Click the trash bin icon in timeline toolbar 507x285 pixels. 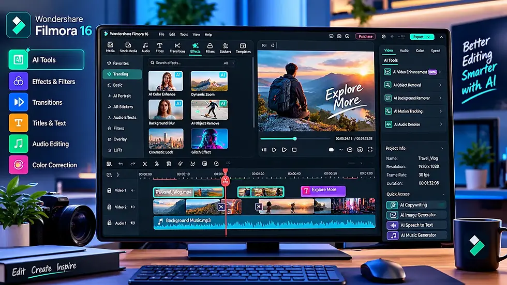[x=169, y=164]
